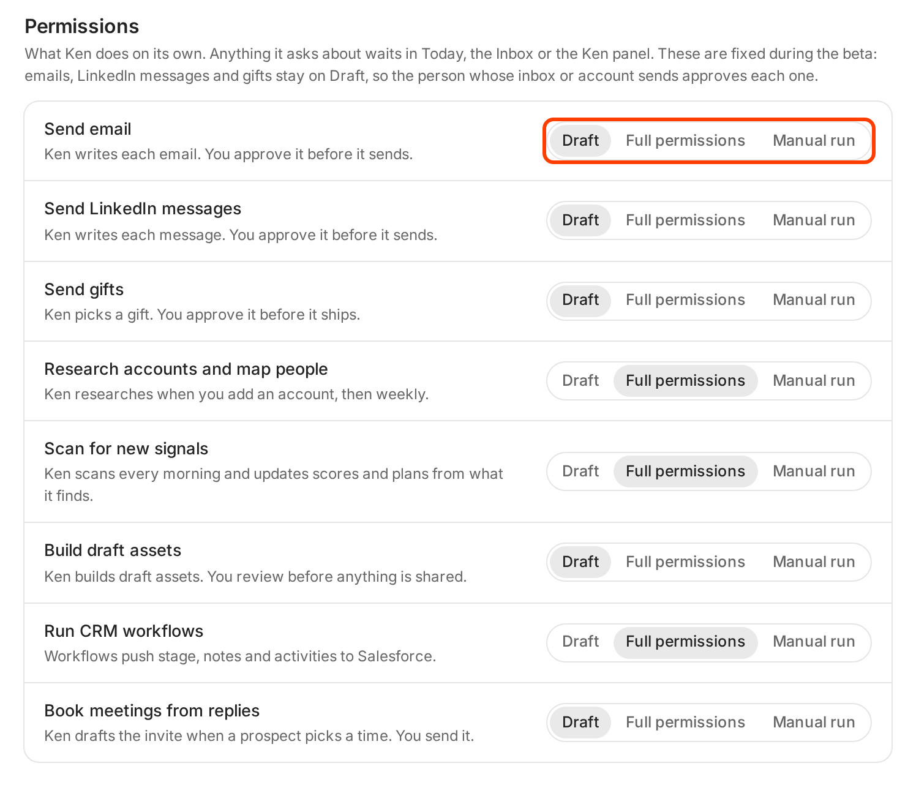Keep Full permissions for Research accounts row
Viewport: 916px width, 796px height.
click(685, 381)
